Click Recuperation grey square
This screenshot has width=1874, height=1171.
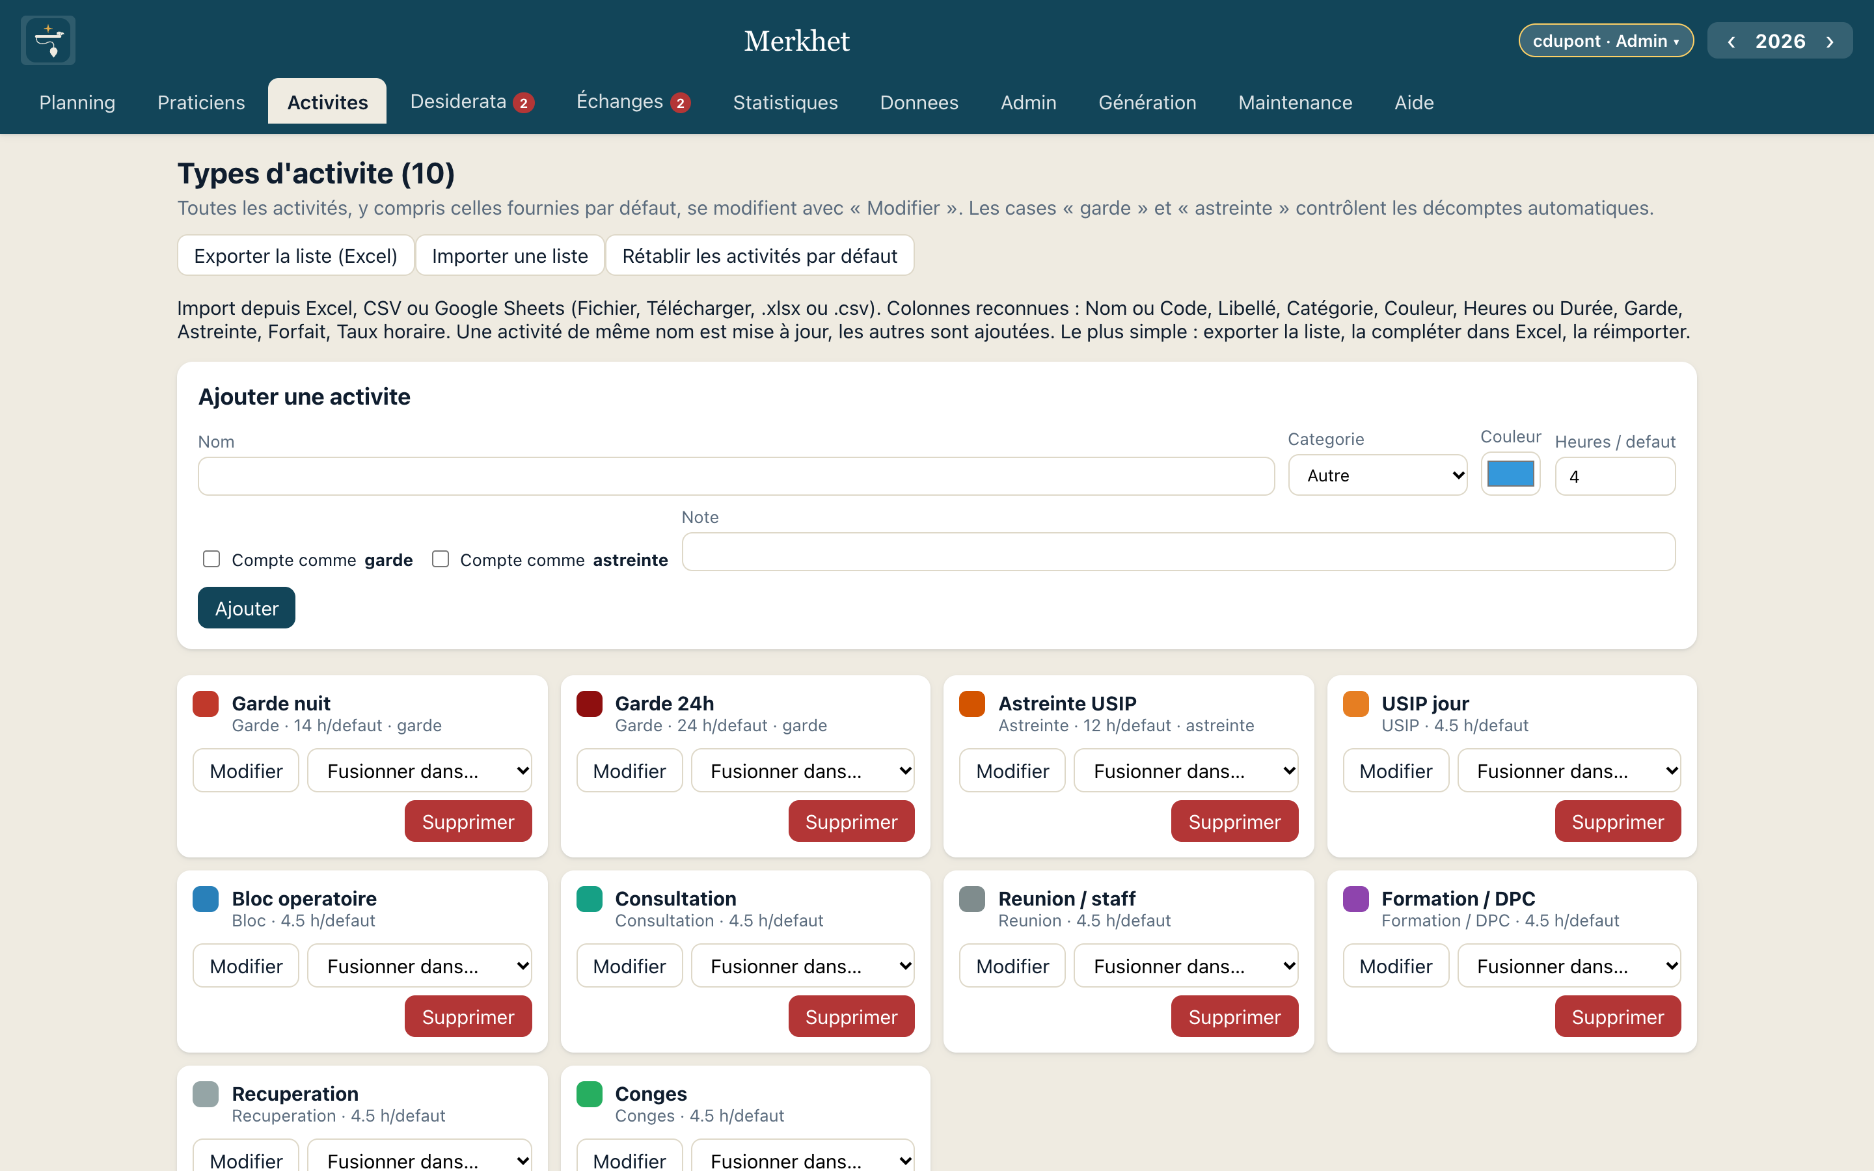[x=206, y=1094]
